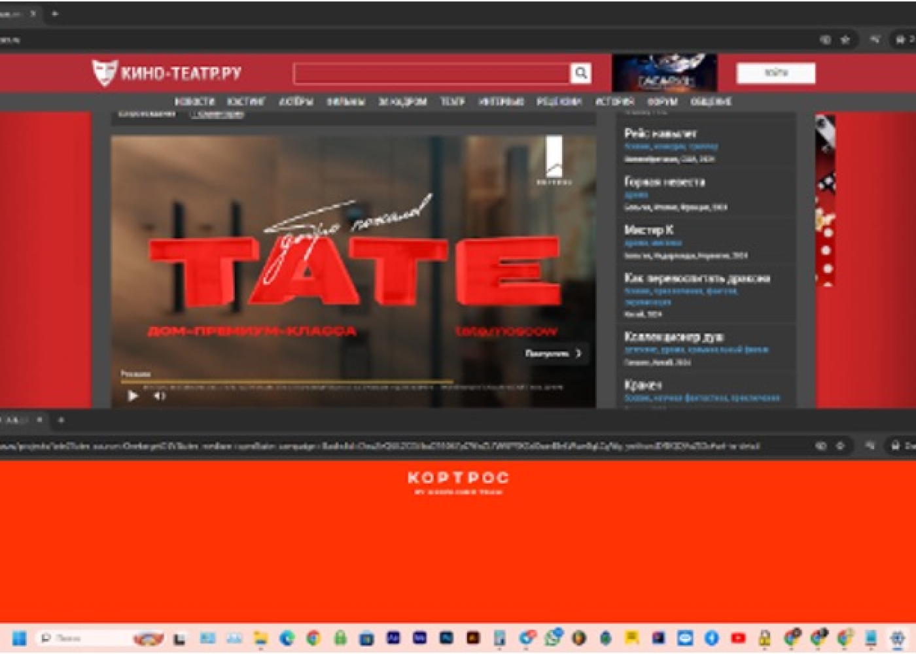Viewport: 916px width, 654px height.
Task: Open Microsoft Edge from the taskbar
Action: point(287,638)
